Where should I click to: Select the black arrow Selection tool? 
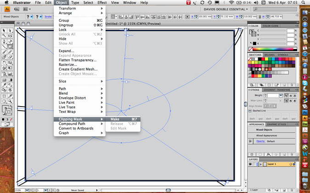(4, 31)
